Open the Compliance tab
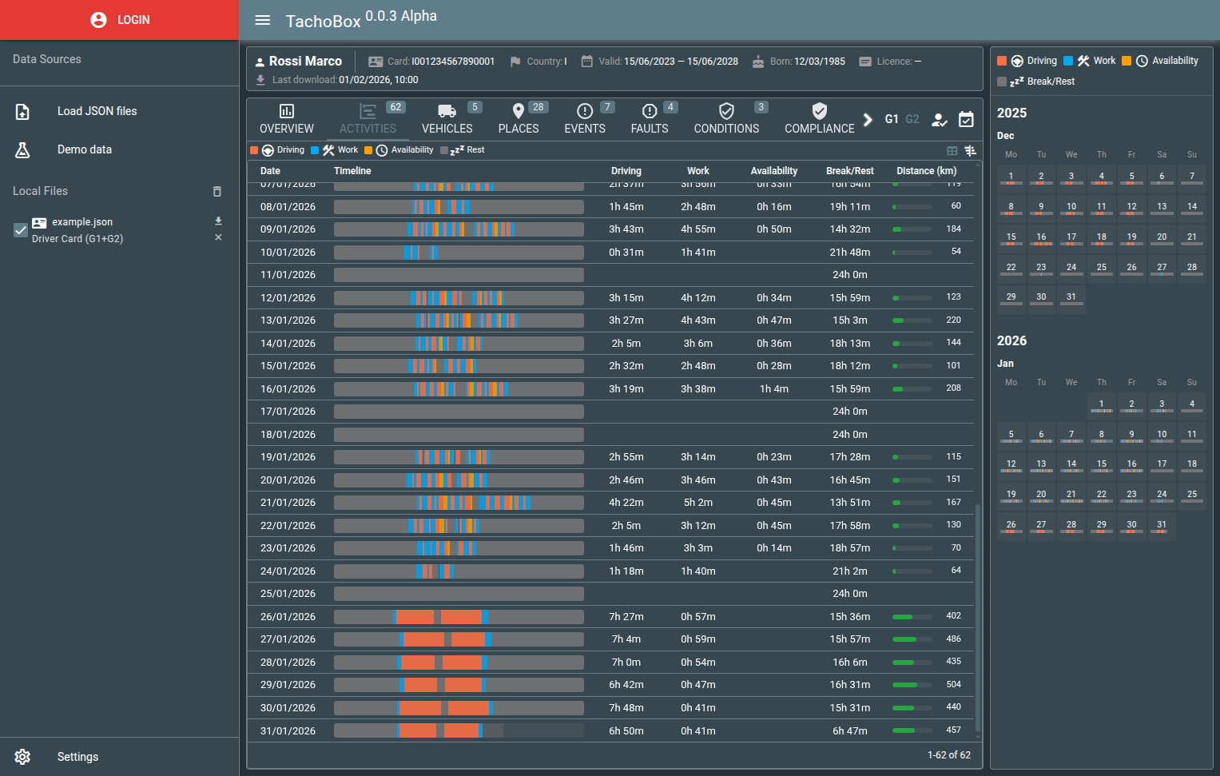The image size is (1220, 776). 819,119
